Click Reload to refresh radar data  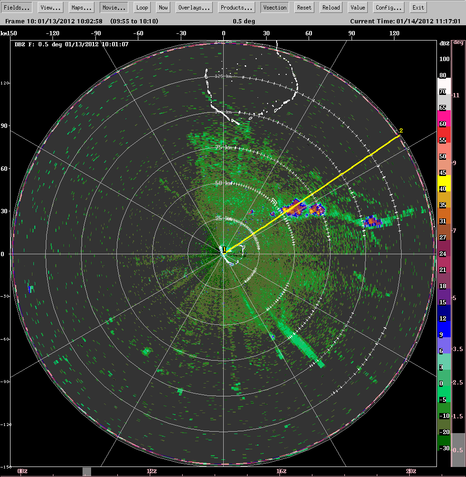(331, 8)
